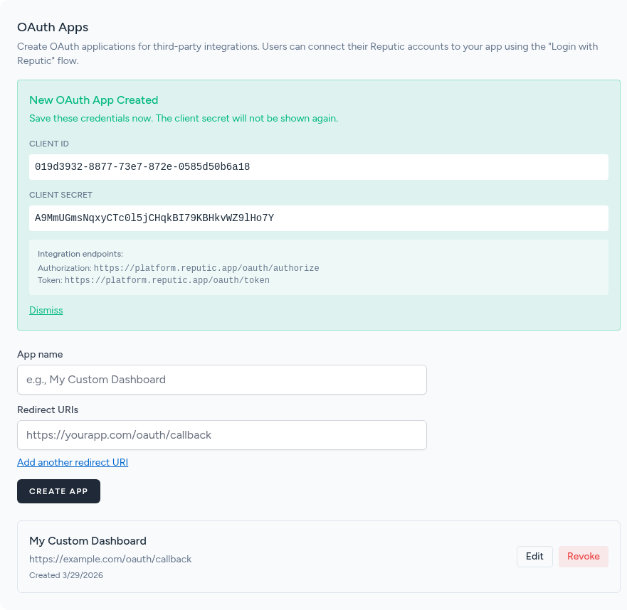Select the Client Secret value field
627x610 pixels.
(319, 218)
